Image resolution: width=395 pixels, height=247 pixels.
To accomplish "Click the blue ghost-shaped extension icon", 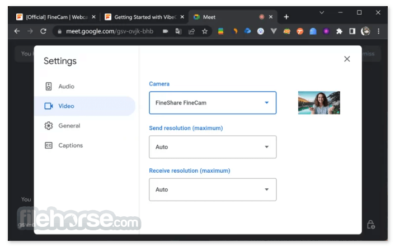I will 313,31.
